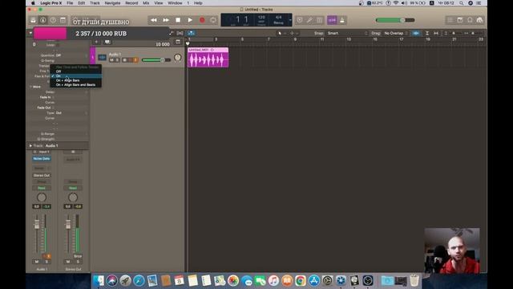Open the Quantize Off dropdown in inspector
Image resolution: width=513 pixels, height=289 pixels.
tap(71, 55)
